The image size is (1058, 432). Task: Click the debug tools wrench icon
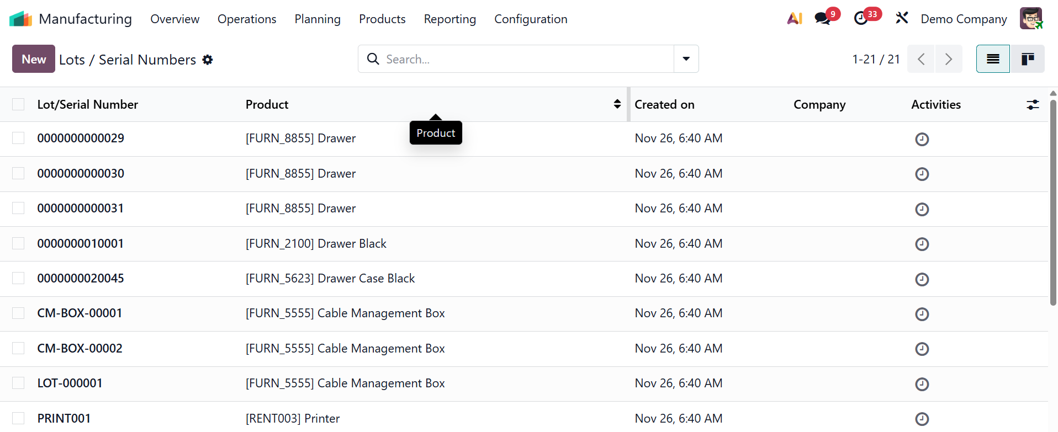[902, 19]
